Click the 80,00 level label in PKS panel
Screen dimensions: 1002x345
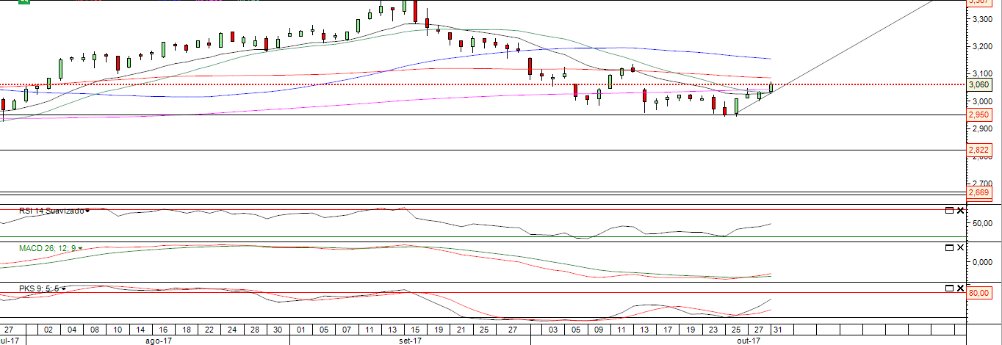point(981,292)
